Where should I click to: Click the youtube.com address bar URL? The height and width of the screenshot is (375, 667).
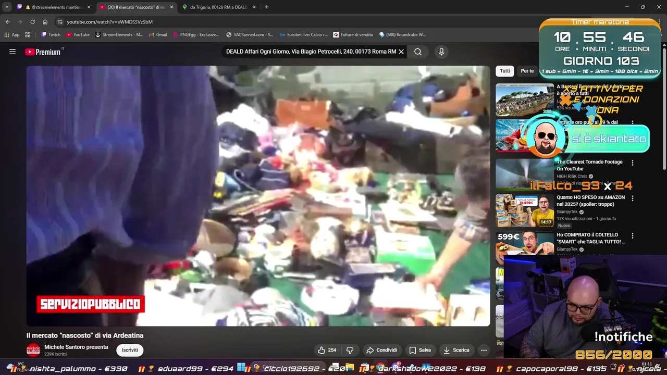[x=109, y=22]
